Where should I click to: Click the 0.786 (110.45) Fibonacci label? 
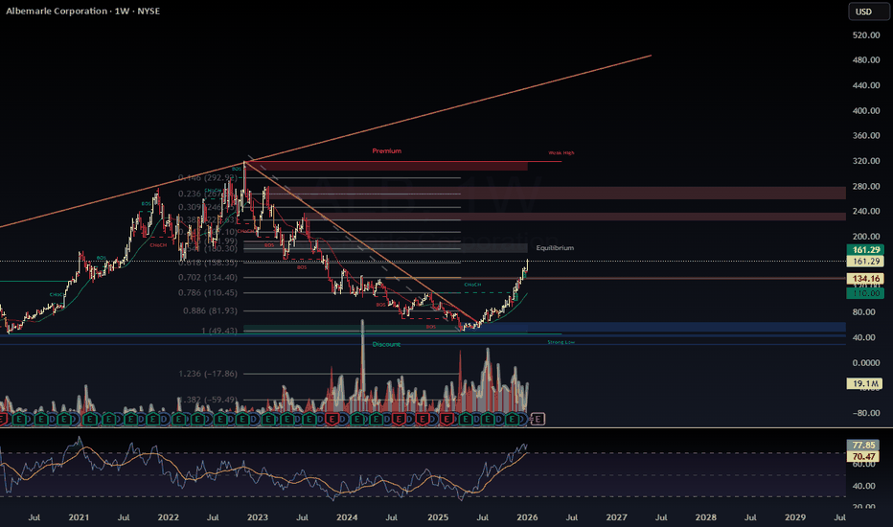point(208,293)
